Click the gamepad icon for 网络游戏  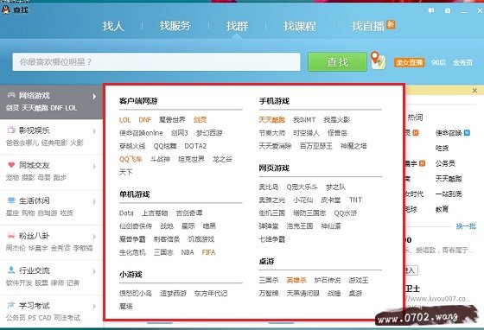pos(11,95)
